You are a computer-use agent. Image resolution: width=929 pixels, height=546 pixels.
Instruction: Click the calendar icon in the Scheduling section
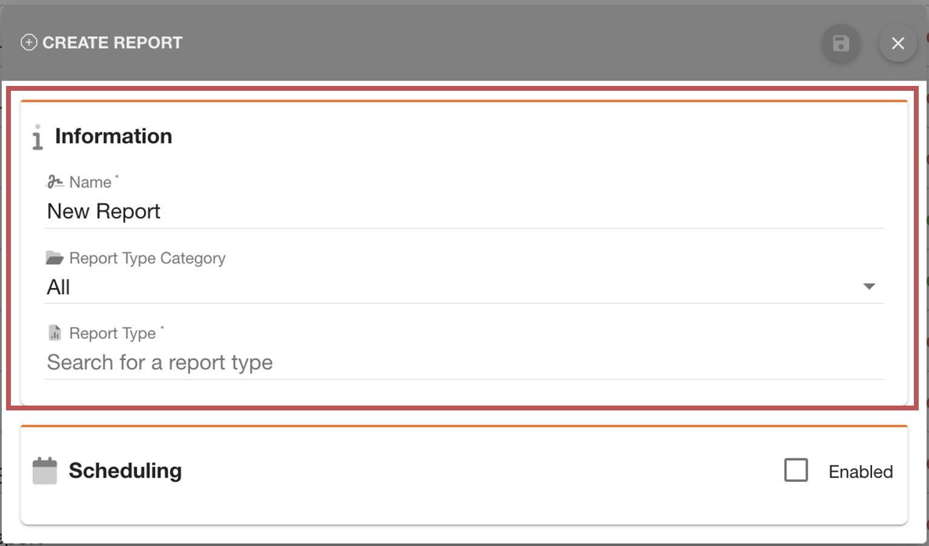coord(43,470)
